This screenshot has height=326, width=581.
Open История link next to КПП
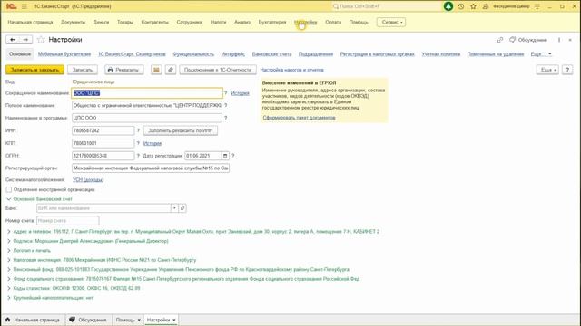(x=153, y=143)
